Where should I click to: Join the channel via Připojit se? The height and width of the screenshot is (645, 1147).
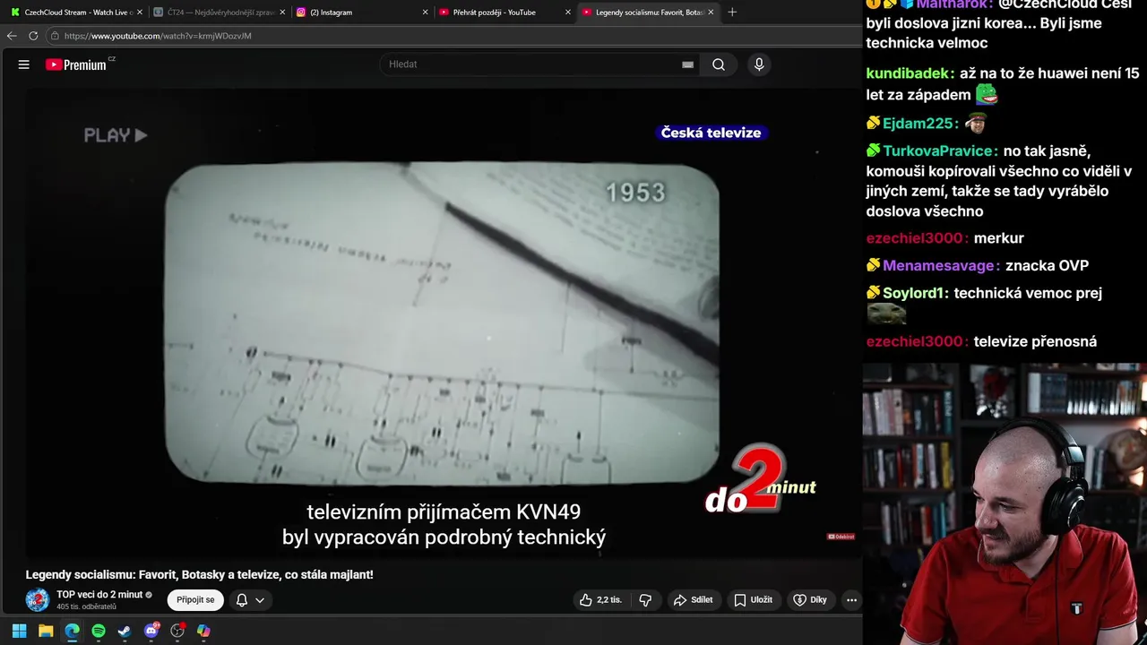pyautogui.click(x=195, y=600)
